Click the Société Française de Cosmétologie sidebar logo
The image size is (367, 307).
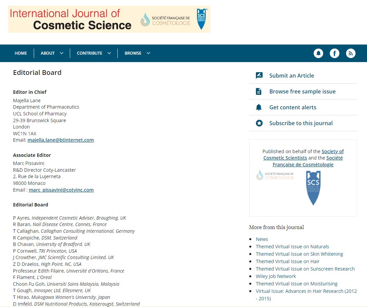275,175
